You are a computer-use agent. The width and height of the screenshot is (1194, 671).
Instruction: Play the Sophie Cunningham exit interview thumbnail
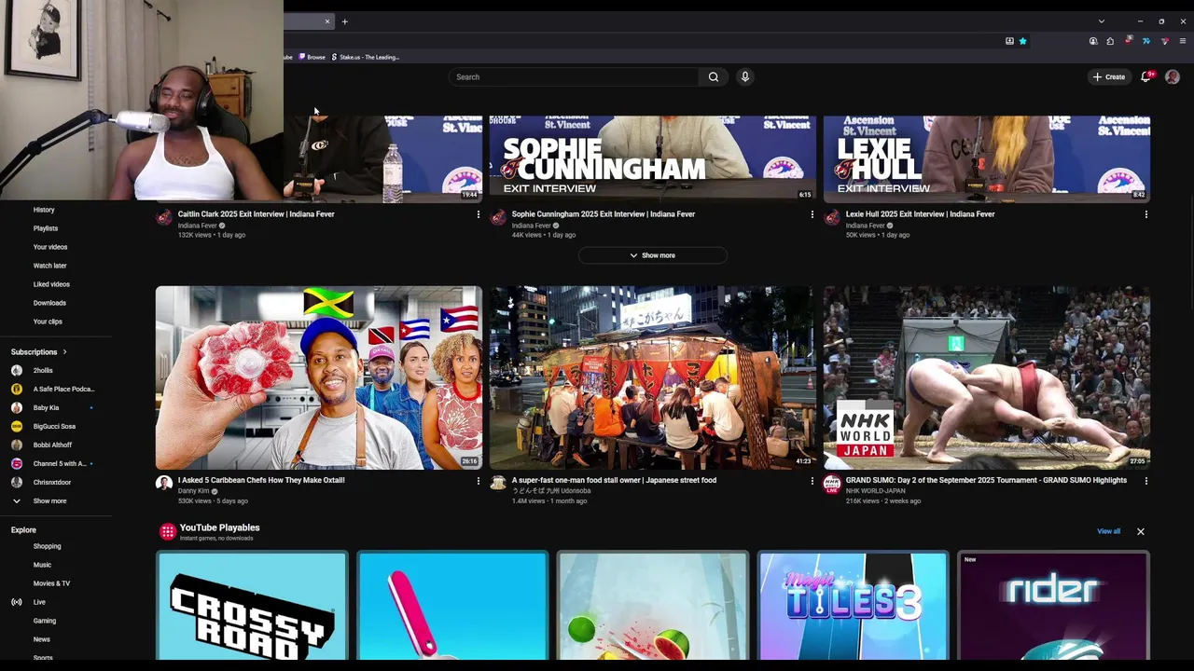tap(652, 158)
